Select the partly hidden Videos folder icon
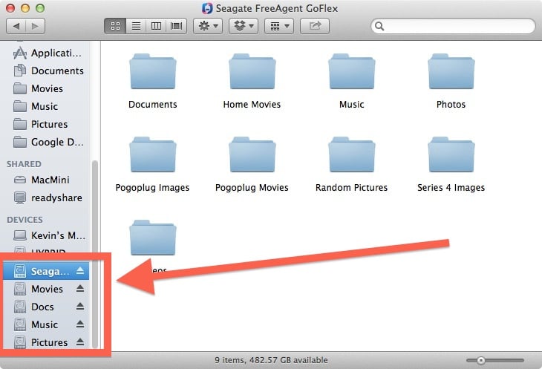Screen dimensions: 542x369 point(152,238)
